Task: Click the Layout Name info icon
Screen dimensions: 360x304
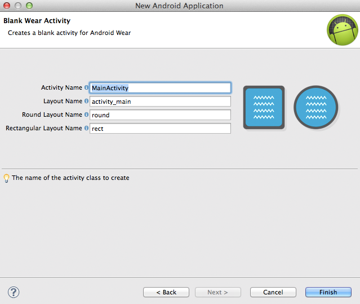Action: (86, 101)
